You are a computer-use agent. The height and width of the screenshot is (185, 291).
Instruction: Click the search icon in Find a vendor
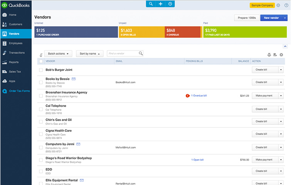141,54
